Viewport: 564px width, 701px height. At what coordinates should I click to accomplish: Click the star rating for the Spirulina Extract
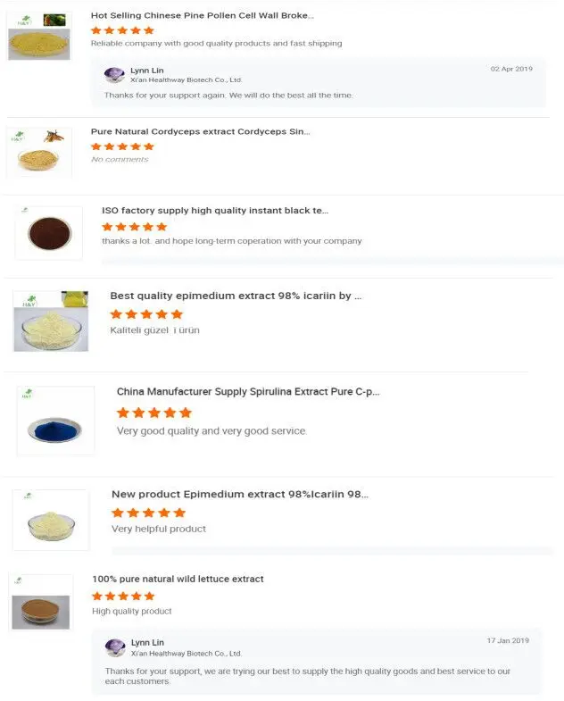[154, 413]
